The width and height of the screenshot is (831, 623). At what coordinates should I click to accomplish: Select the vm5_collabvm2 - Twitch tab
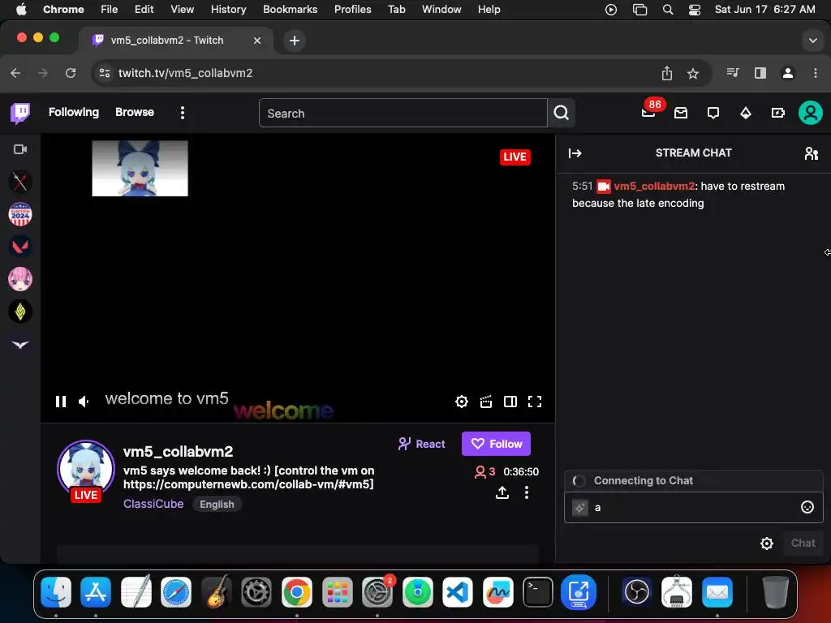[x=176, y=41]
